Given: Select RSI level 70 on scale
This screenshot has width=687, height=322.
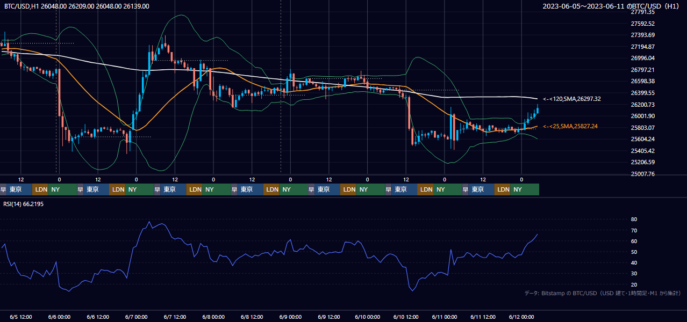Looking at the screenshot, I should coord(634,230).
